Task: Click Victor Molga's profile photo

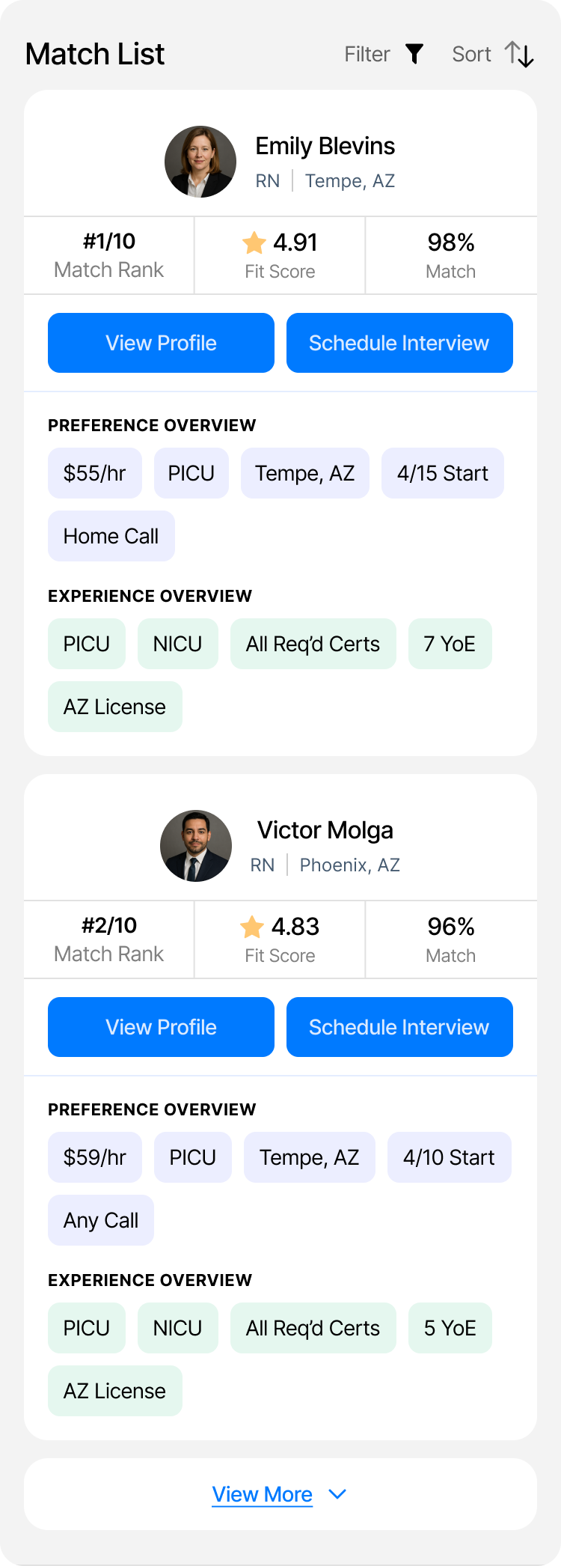Action: [x=196, y=846]
